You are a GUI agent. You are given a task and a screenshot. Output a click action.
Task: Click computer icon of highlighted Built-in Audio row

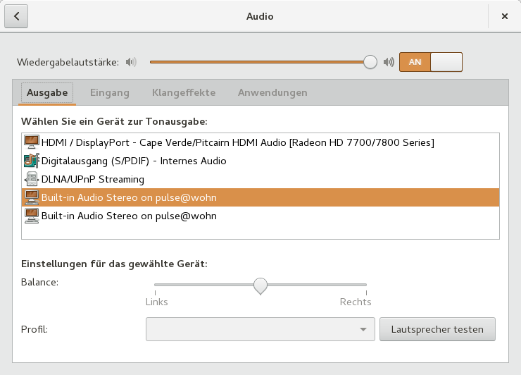(32, 197)
